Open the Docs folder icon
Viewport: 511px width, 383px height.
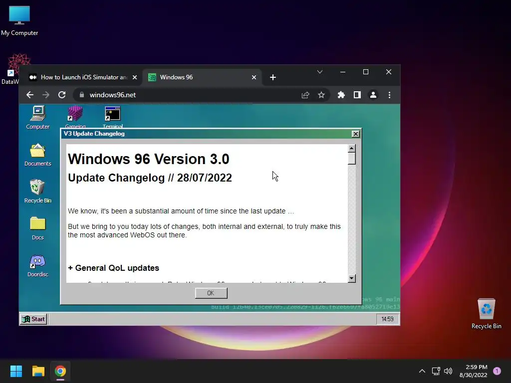[x=38, y=228]
